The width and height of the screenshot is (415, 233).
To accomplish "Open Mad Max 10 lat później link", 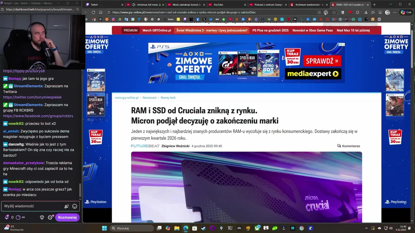I will (x=353, y=30).
